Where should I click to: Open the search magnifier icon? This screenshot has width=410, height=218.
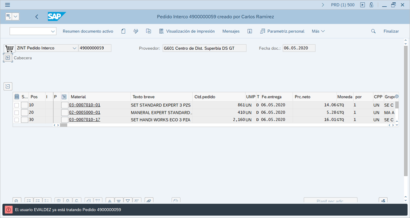[x=373, y=31]
